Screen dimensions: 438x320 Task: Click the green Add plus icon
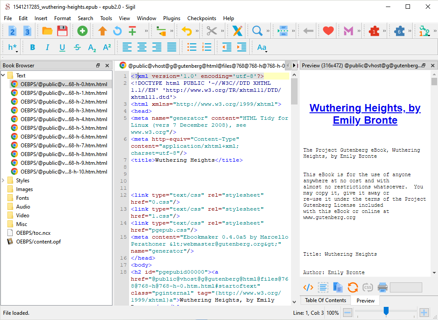[x=82, y=31]
